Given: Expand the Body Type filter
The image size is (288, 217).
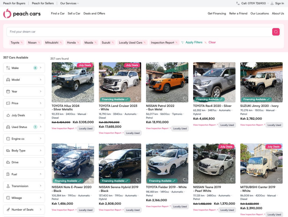Looking at the screenshot, I should click(x=24, y=150).
